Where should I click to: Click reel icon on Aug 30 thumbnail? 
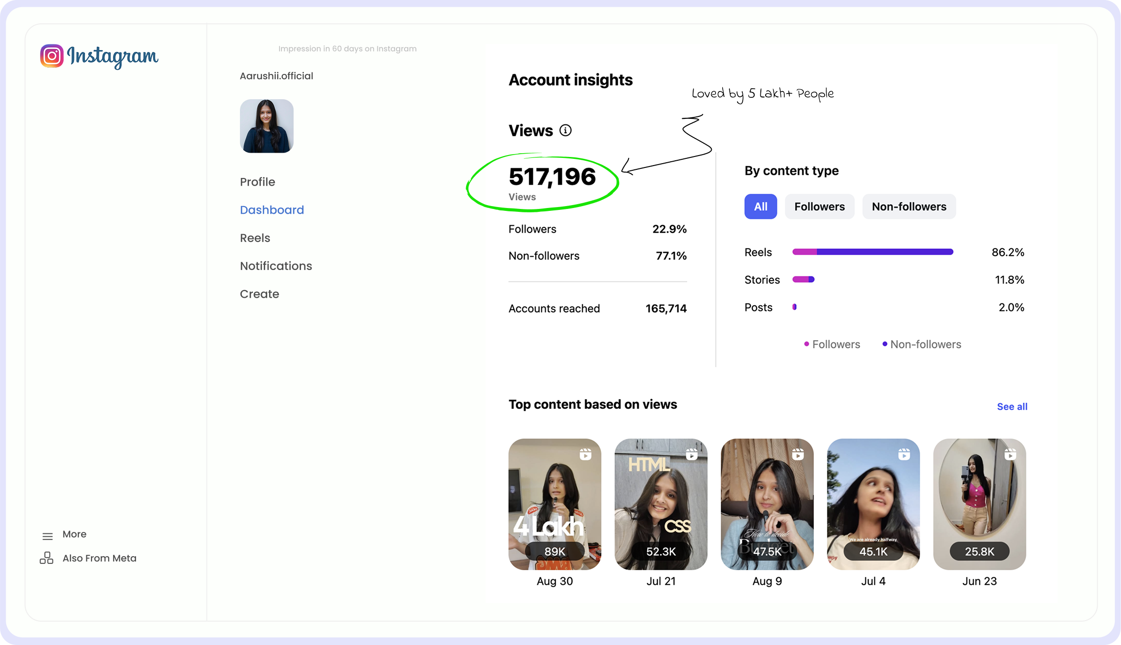click(x=585, y=454)
